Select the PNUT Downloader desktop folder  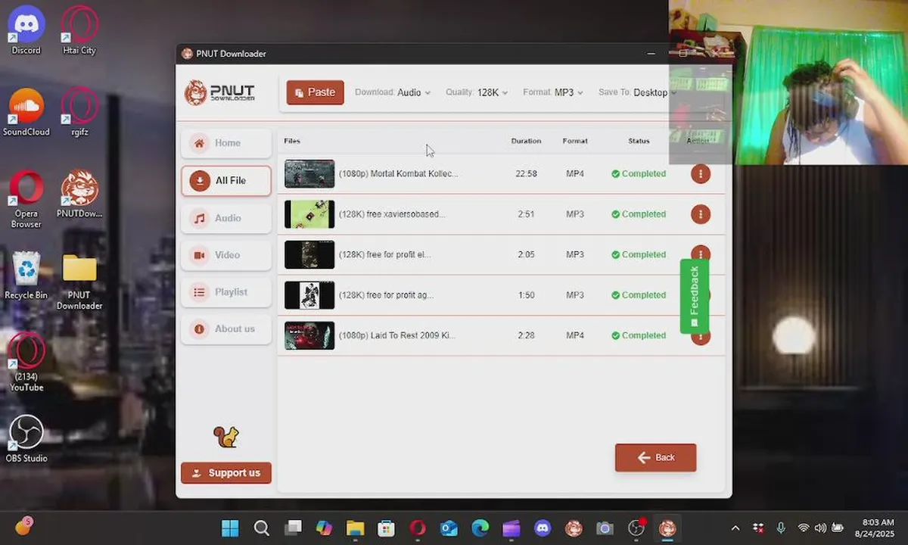pyautogui.click(x=79, y=281)
